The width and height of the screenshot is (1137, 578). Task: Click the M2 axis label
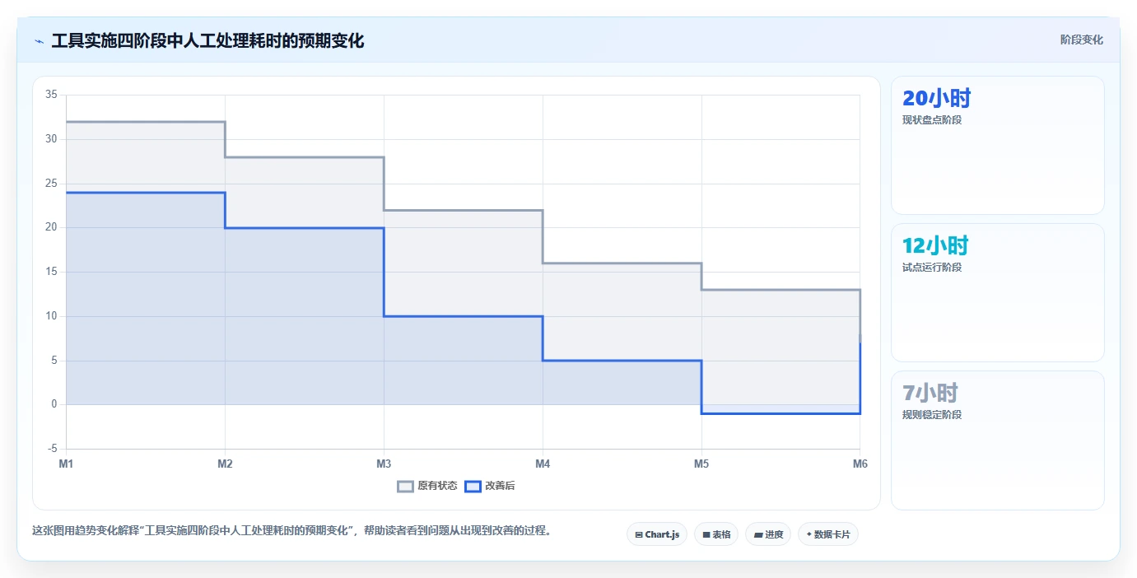click(x=225, y=464)
